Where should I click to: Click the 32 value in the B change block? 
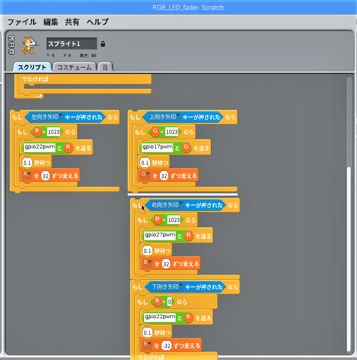[x=166, y=264]
